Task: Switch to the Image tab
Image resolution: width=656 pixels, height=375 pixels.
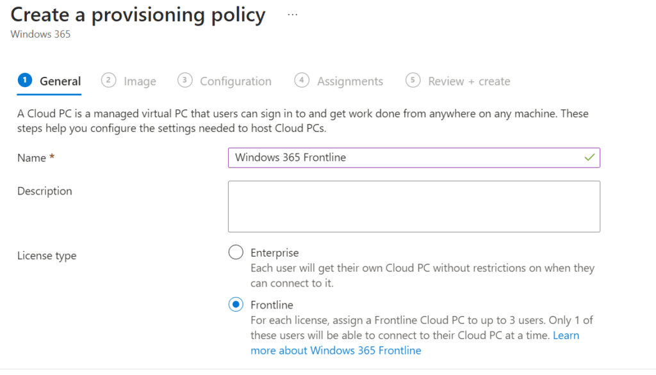Action: coord(128,81)
